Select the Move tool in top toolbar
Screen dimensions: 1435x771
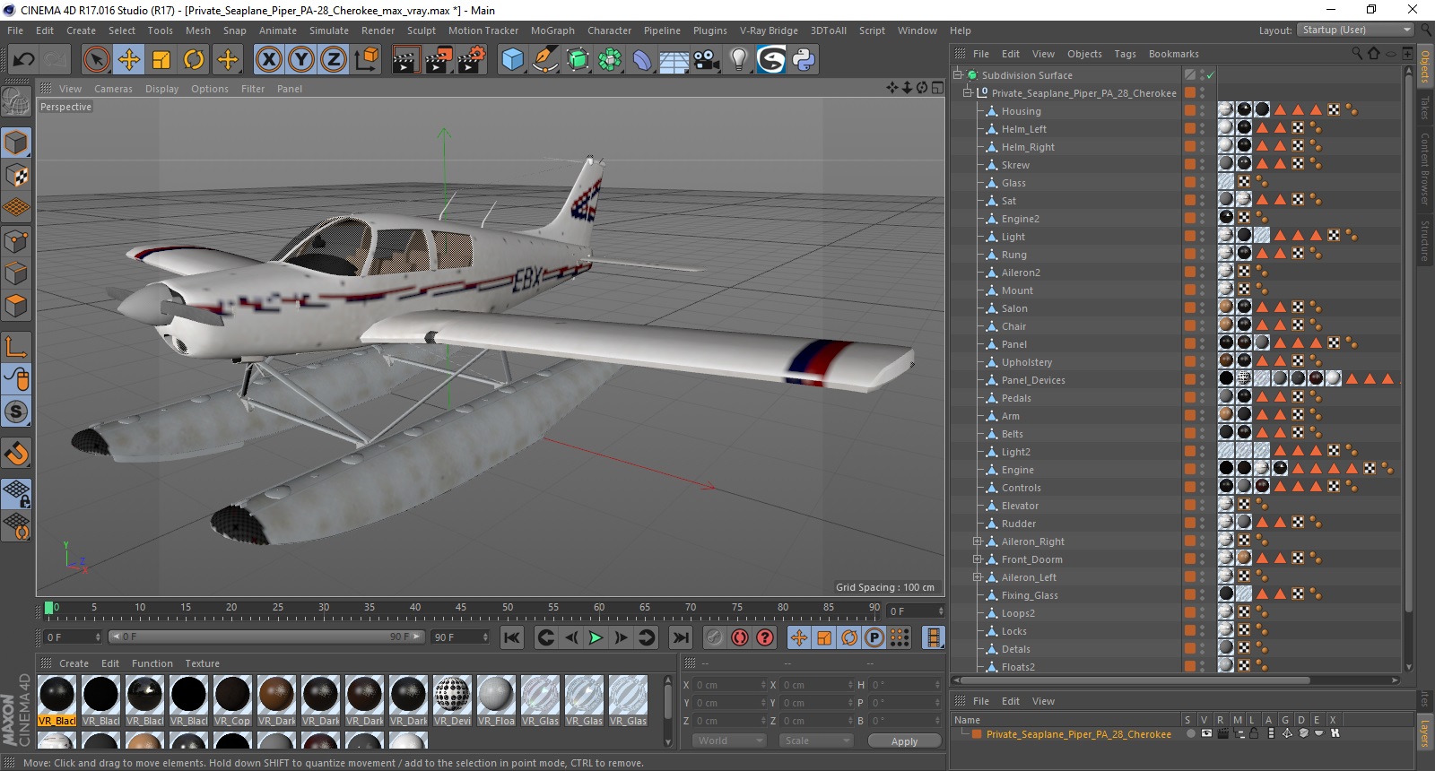(129, 60)
